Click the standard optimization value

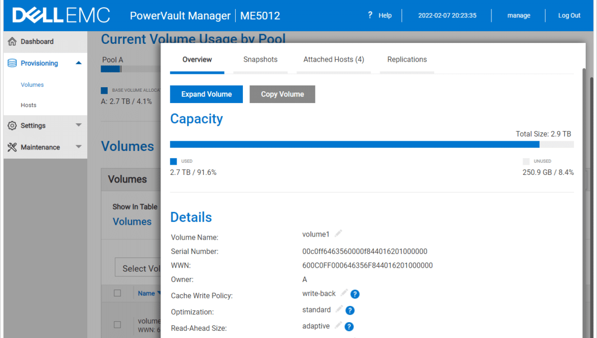[316, 310]
